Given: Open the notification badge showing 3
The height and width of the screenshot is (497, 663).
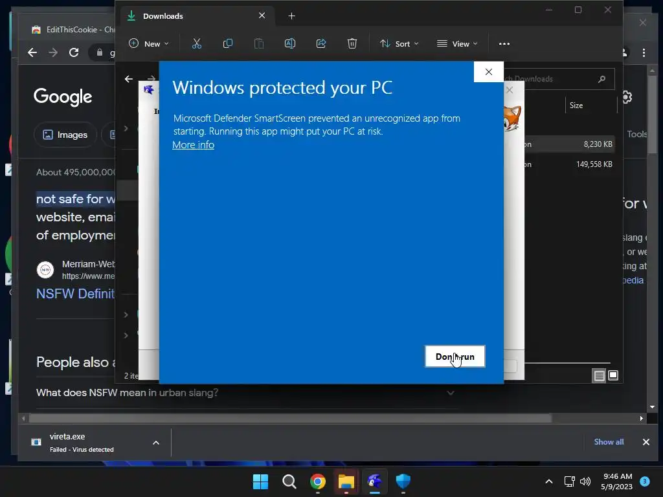Looking at the screenshot, I should [645, 481].
